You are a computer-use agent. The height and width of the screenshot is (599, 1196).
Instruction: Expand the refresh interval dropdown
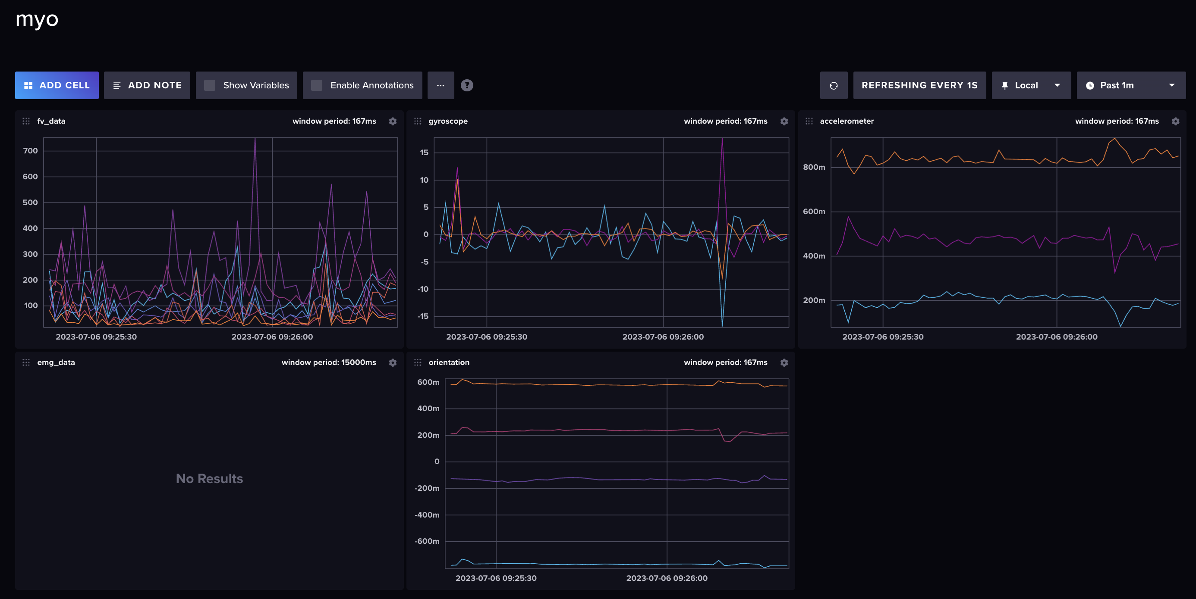(919, 85)
